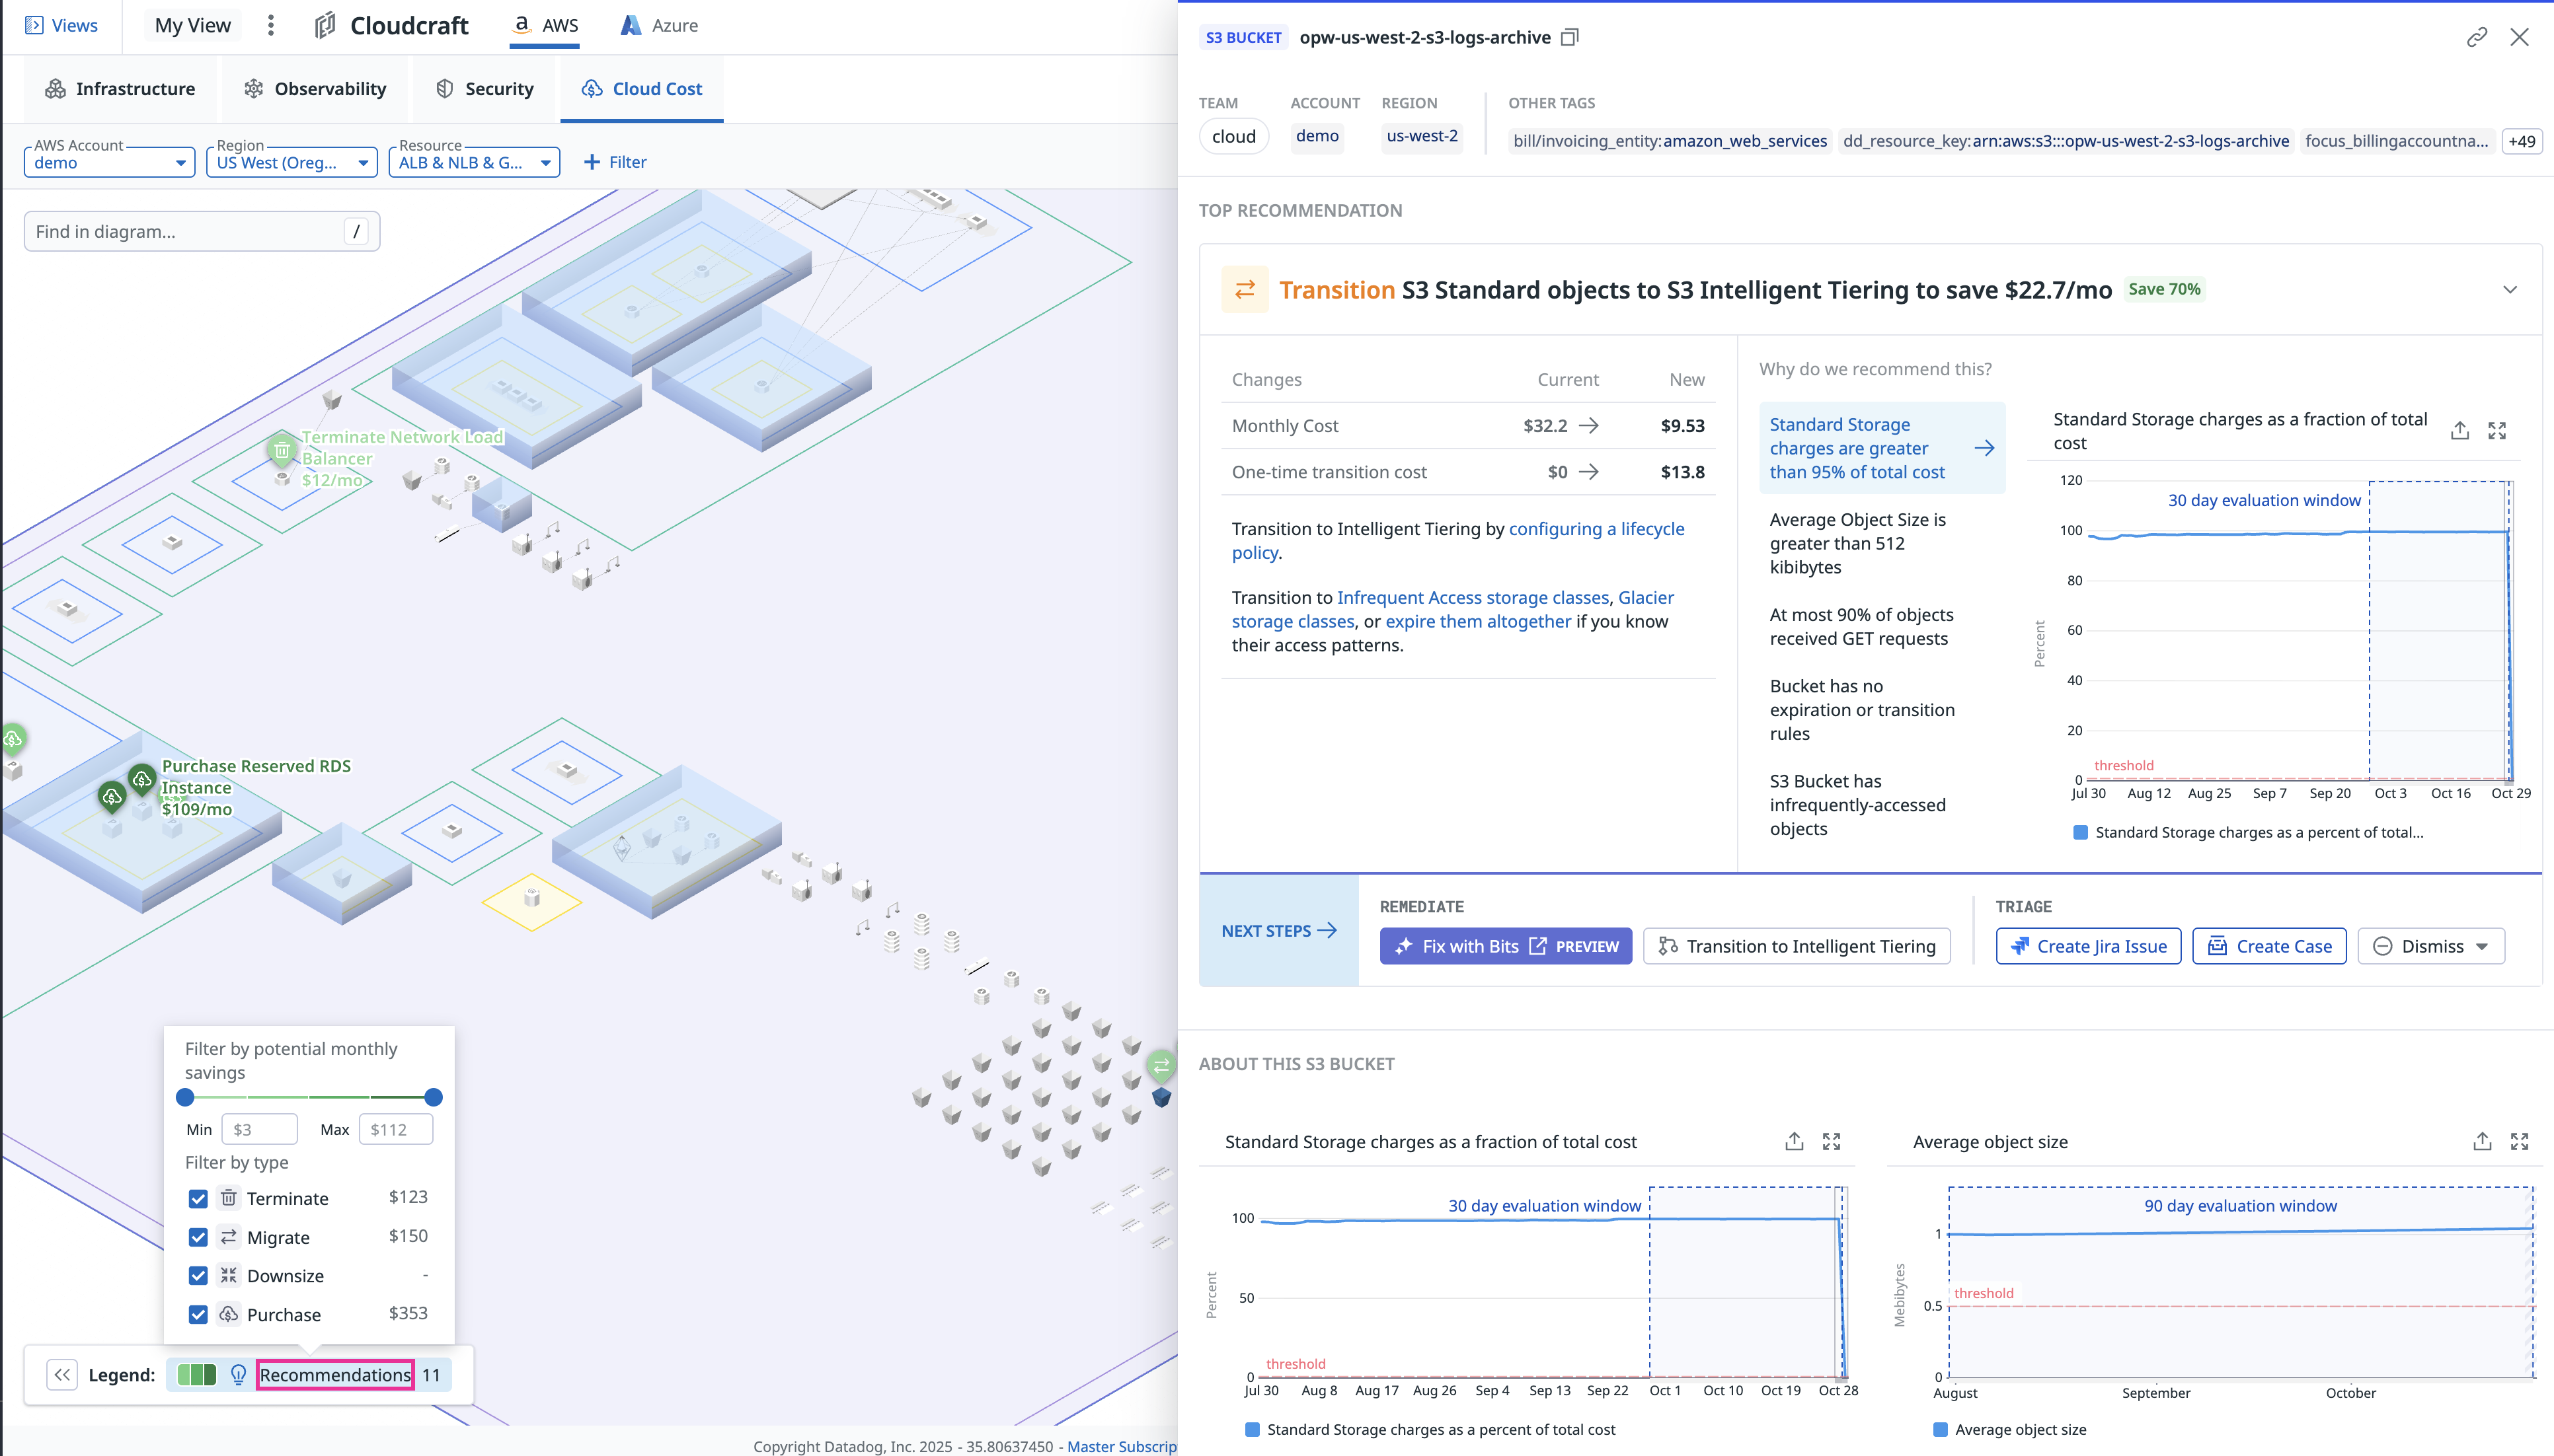Copy the S3 bucket name icon
Viewport: 2554px width, 1456px height.
pos(1570,37)
